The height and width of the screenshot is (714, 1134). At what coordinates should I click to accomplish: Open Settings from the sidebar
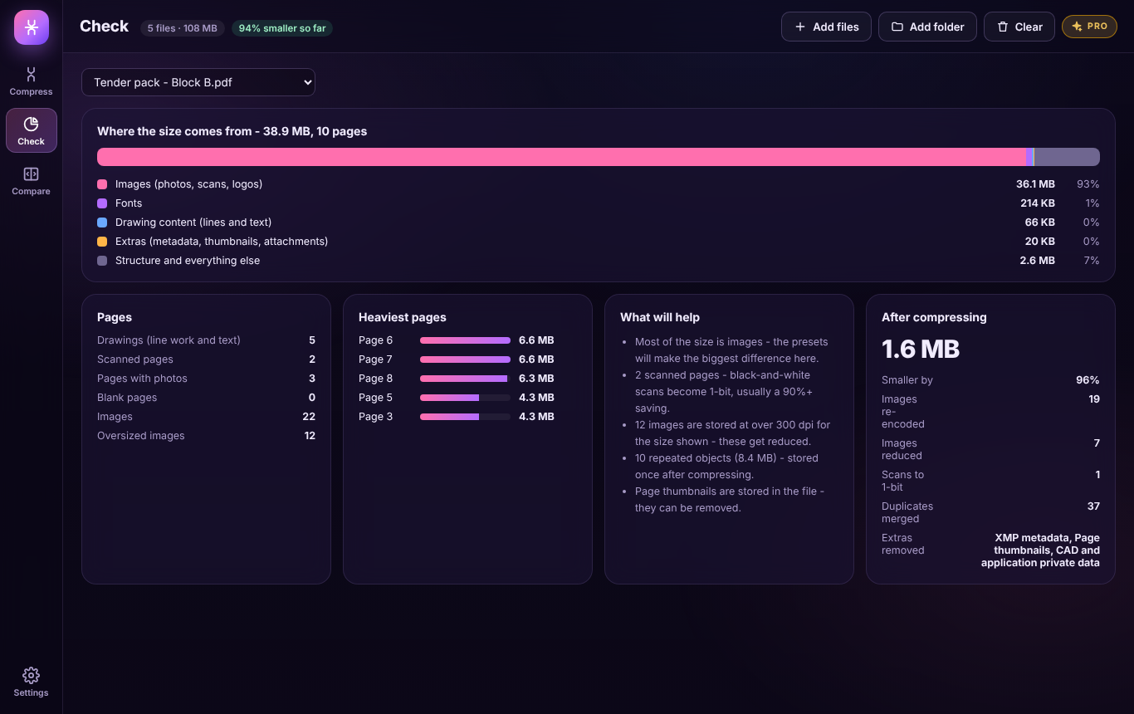tap(32, 682)
